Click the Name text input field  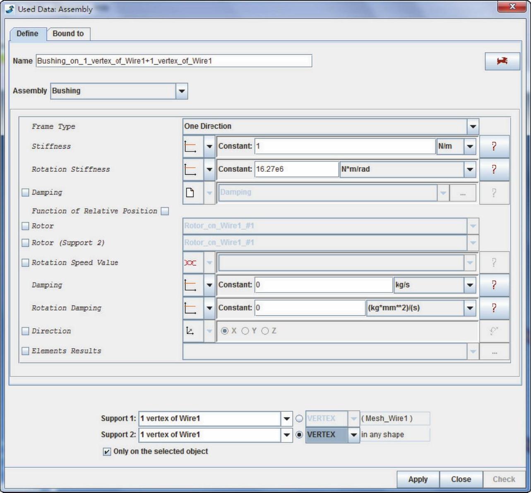click(174, 61)
